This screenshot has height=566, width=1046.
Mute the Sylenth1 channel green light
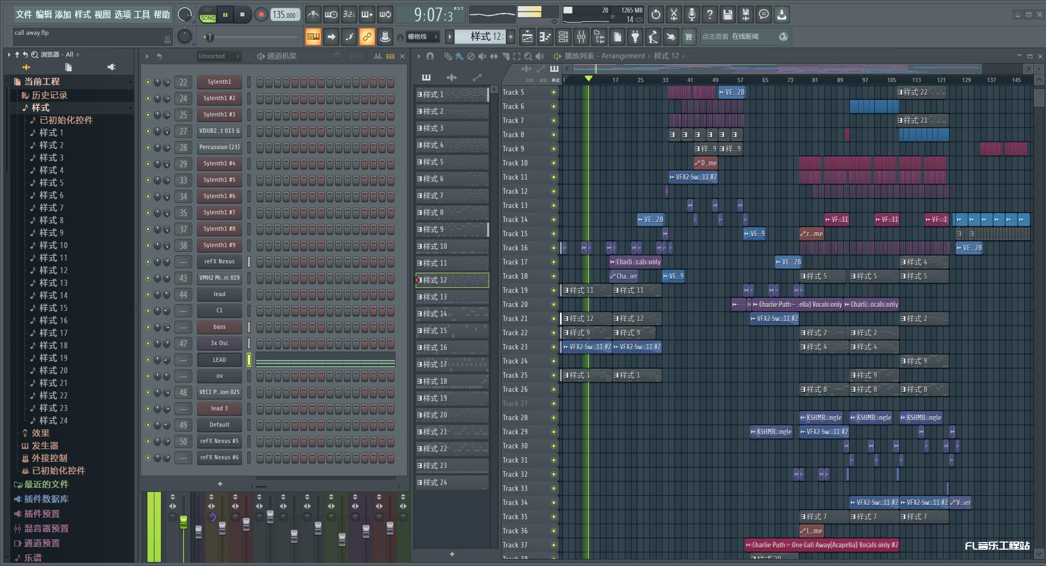[x=148, y=82]
